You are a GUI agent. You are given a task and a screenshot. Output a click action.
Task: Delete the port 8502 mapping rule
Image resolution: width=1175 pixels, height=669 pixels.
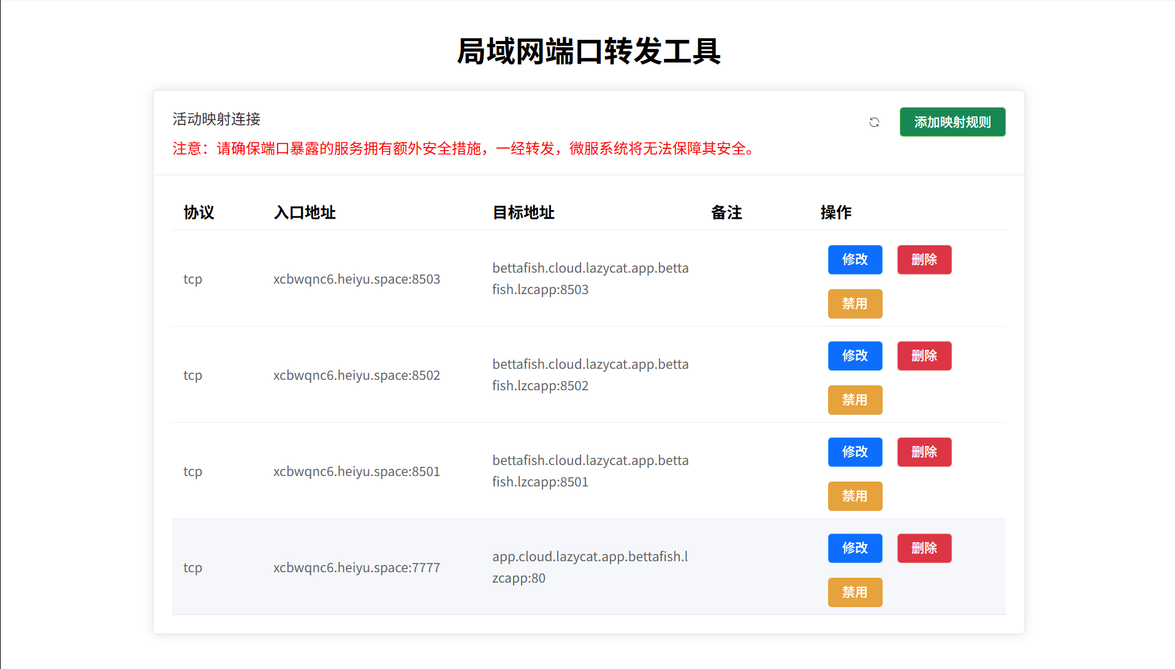[x=924, y=356]
